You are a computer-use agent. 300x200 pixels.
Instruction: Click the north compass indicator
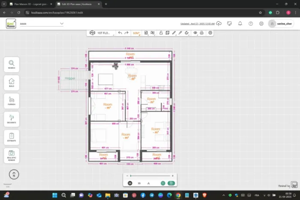(x=13, y=175)
